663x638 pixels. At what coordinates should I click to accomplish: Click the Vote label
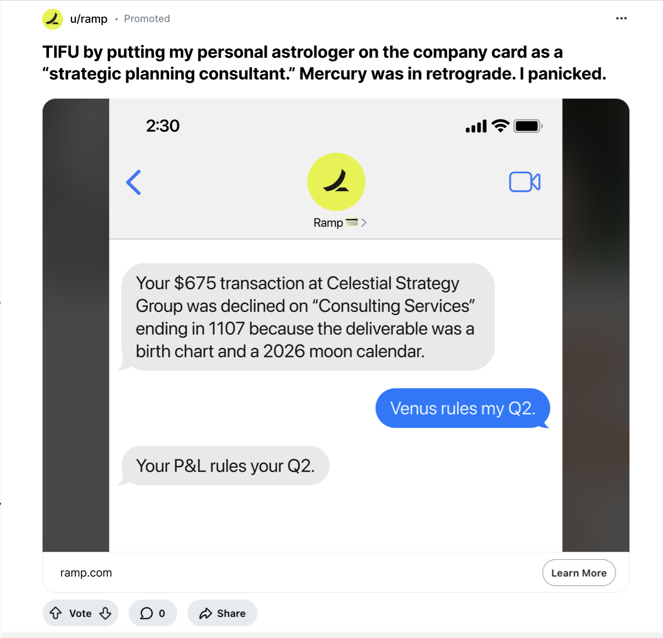tap(80, 613)
